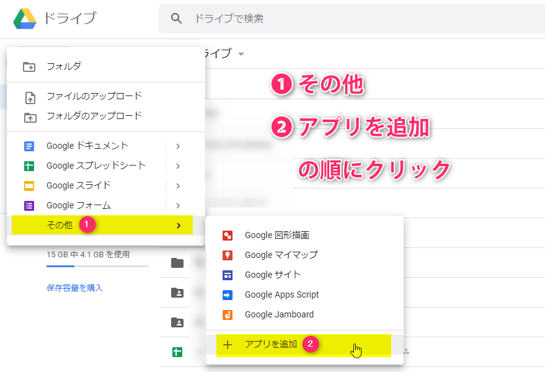Expand Google スライド submenu arrow
The height and width of the screenshot is (372, 545).
(x=178, y=186)
